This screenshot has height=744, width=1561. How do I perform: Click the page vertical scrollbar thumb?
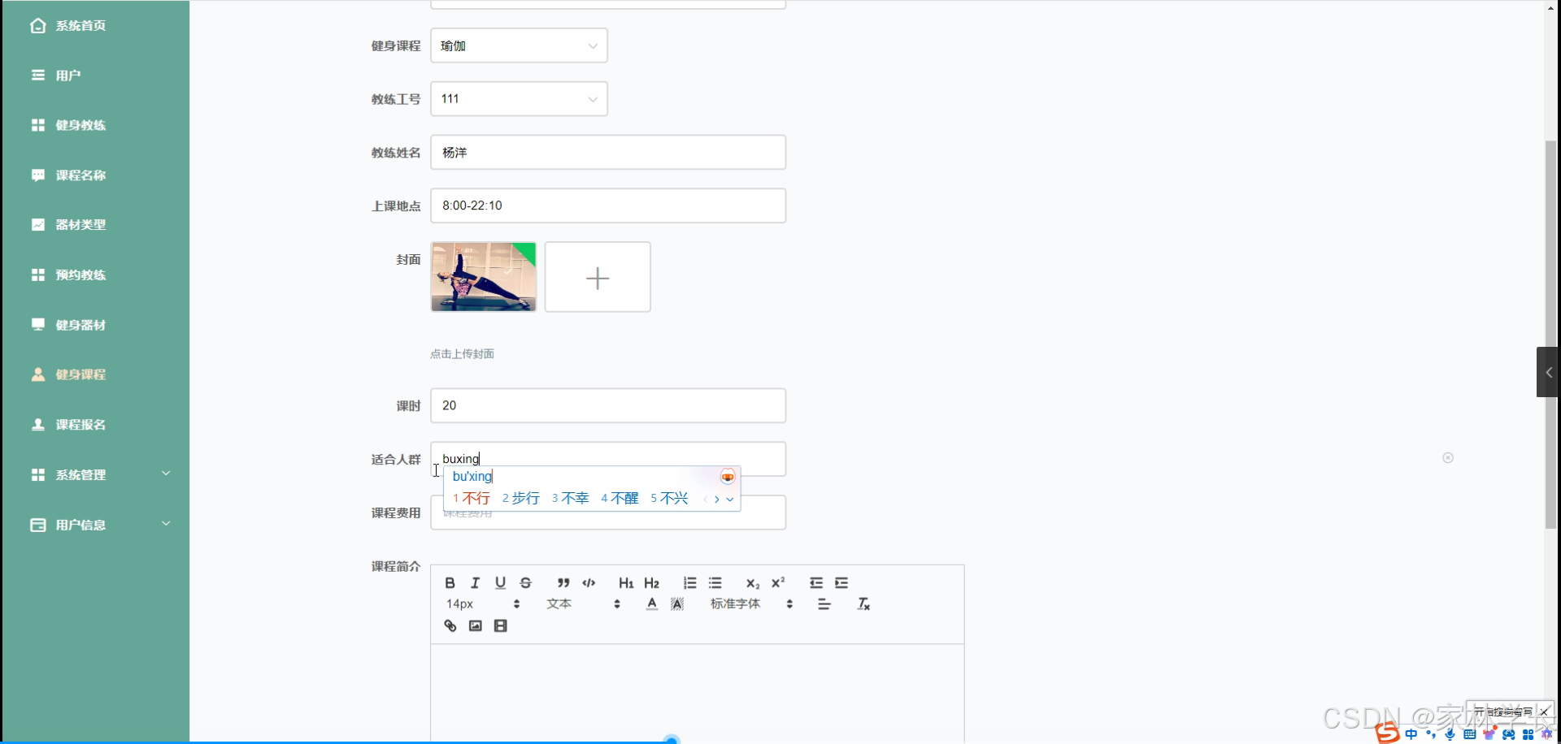pos(1551,335)
